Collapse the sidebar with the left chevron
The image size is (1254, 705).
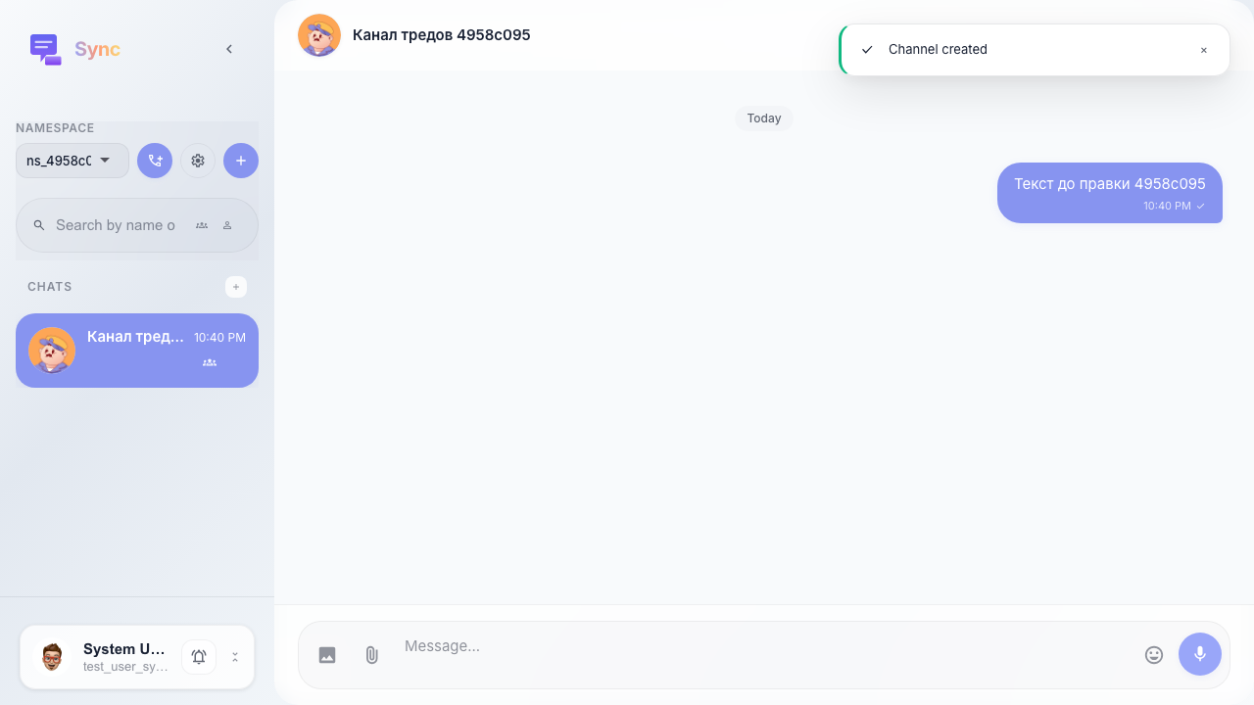[229, 49]
